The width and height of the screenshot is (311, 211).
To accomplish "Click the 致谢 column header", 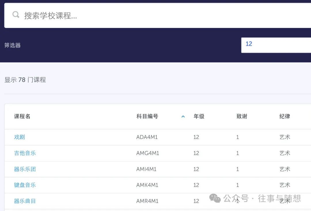I will 242,116.
